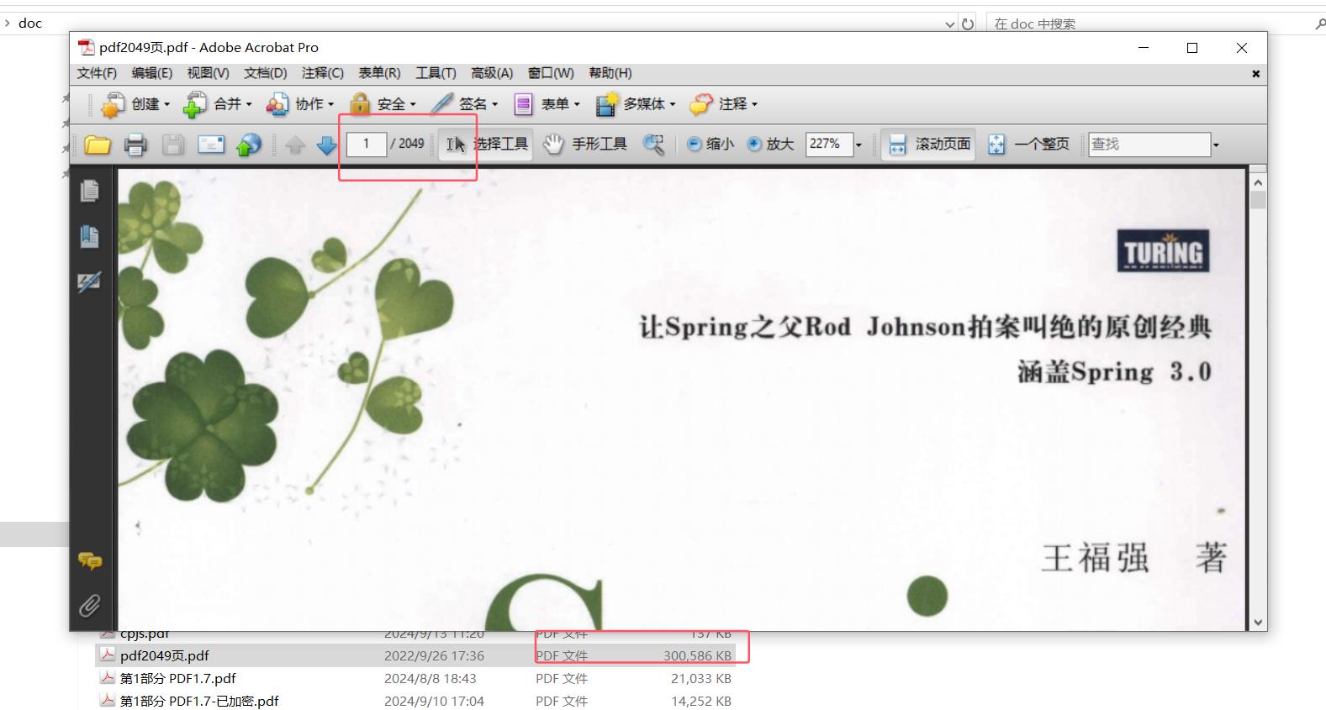This screenshot has width=1326, height=710.
Task: Click the 查找 search text field
Action: pos(1149,145)
